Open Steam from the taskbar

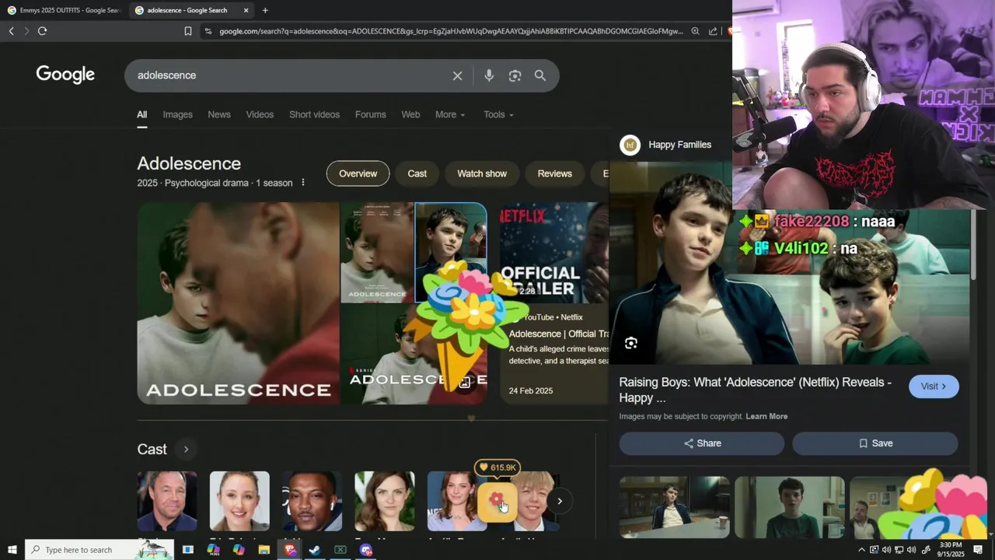click(x=315, y=550)
